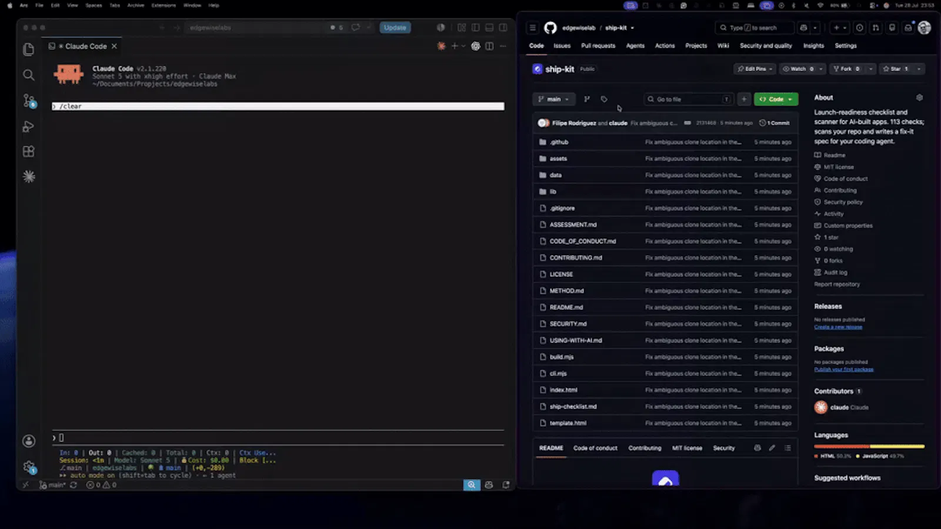Open the Run and Debug view in the sidebar

coord(28,126)
